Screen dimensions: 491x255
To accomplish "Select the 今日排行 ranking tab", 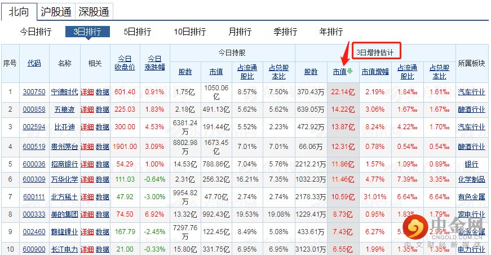I will (36, 32).
